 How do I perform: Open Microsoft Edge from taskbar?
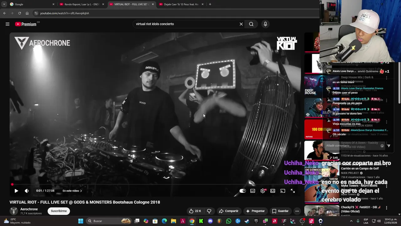(x=164, y=221)
